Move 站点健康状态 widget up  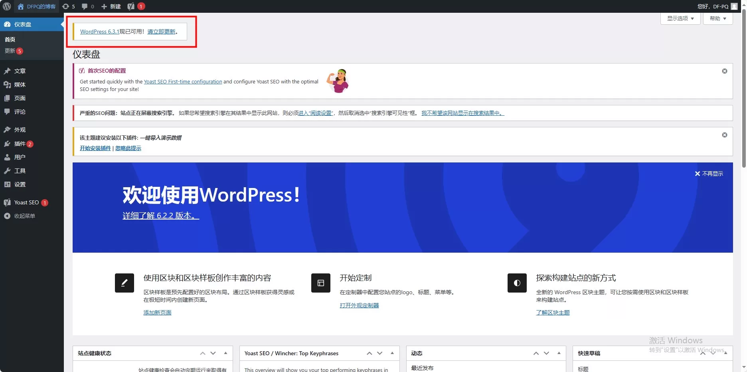point(203,353)
